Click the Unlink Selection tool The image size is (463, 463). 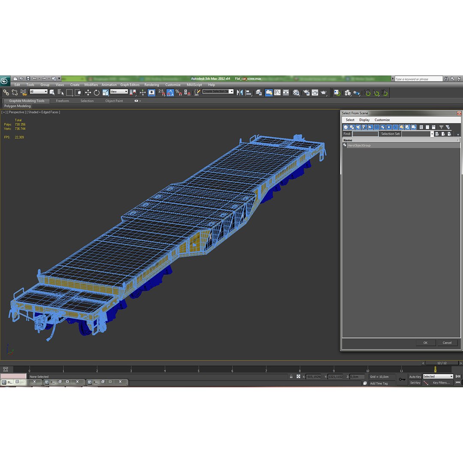click(15, 93)
